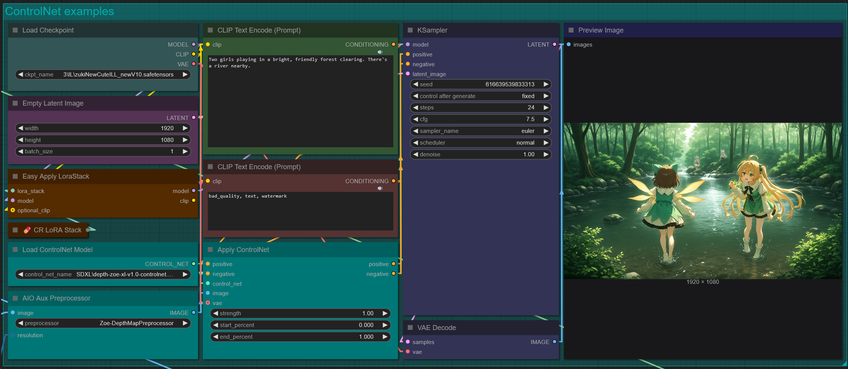This screenshot has width=848, height=369.
Task: Click the speaker icon in the positive prompt node
Action: click(x=380, y=52)
